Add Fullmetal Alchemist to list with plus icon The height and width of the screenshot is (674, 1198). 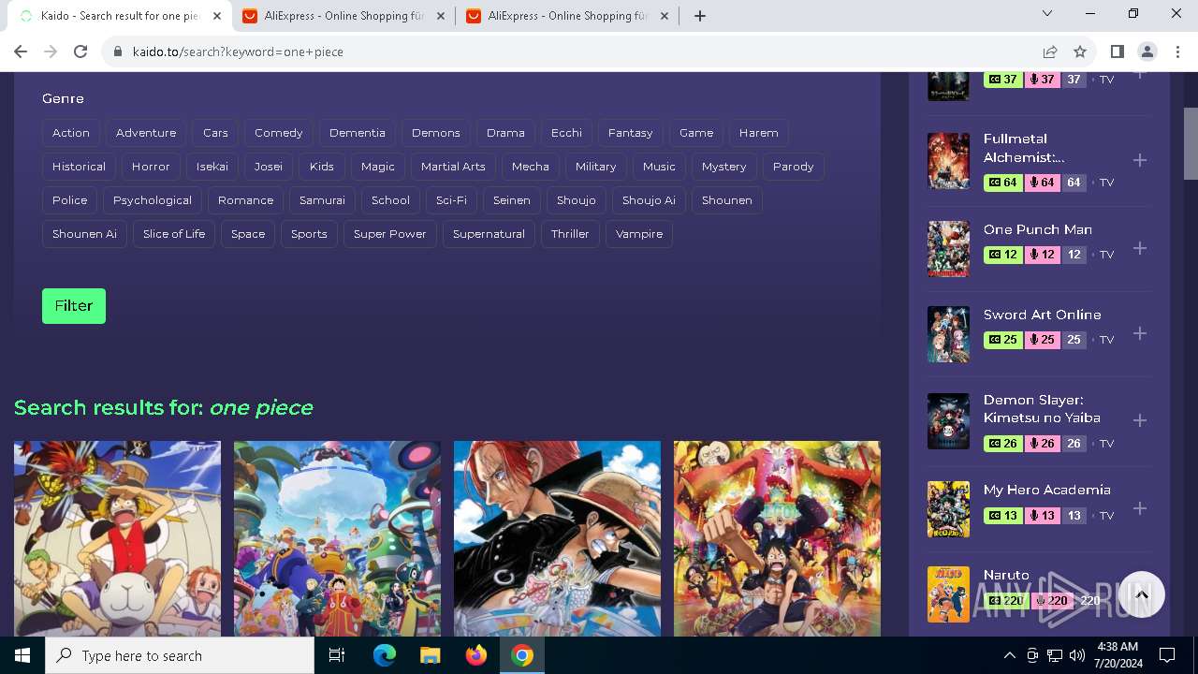click(x=1140, y=160)
